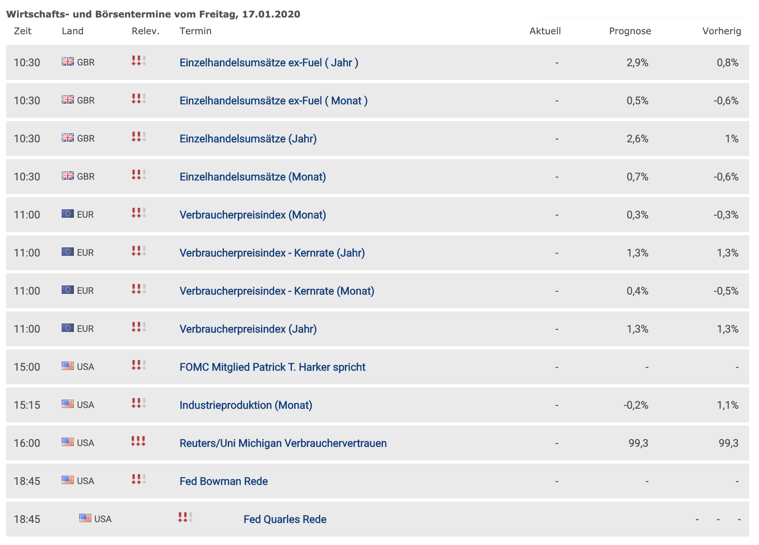Click the EU flag in the Kernrate (Monat) row
The height and width of the screenshot is (545, 759).
[68, 290]
